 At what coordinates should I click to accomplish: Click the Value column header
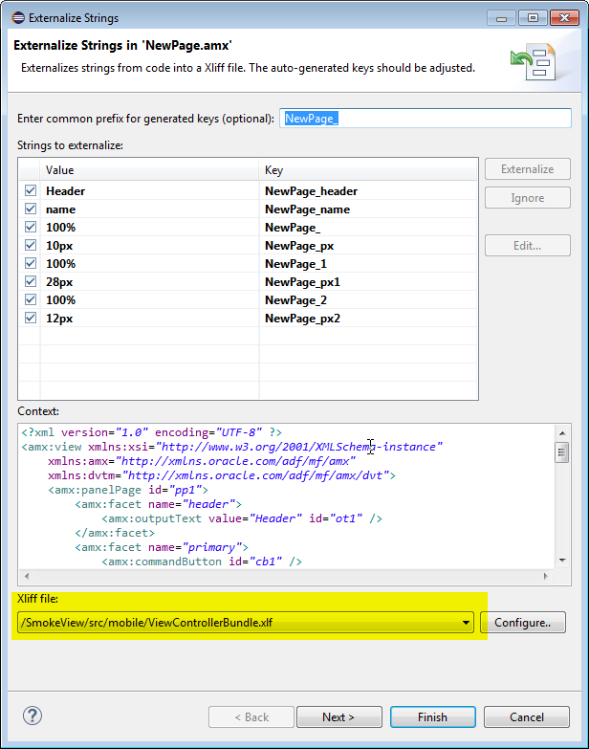pos(149,170)
